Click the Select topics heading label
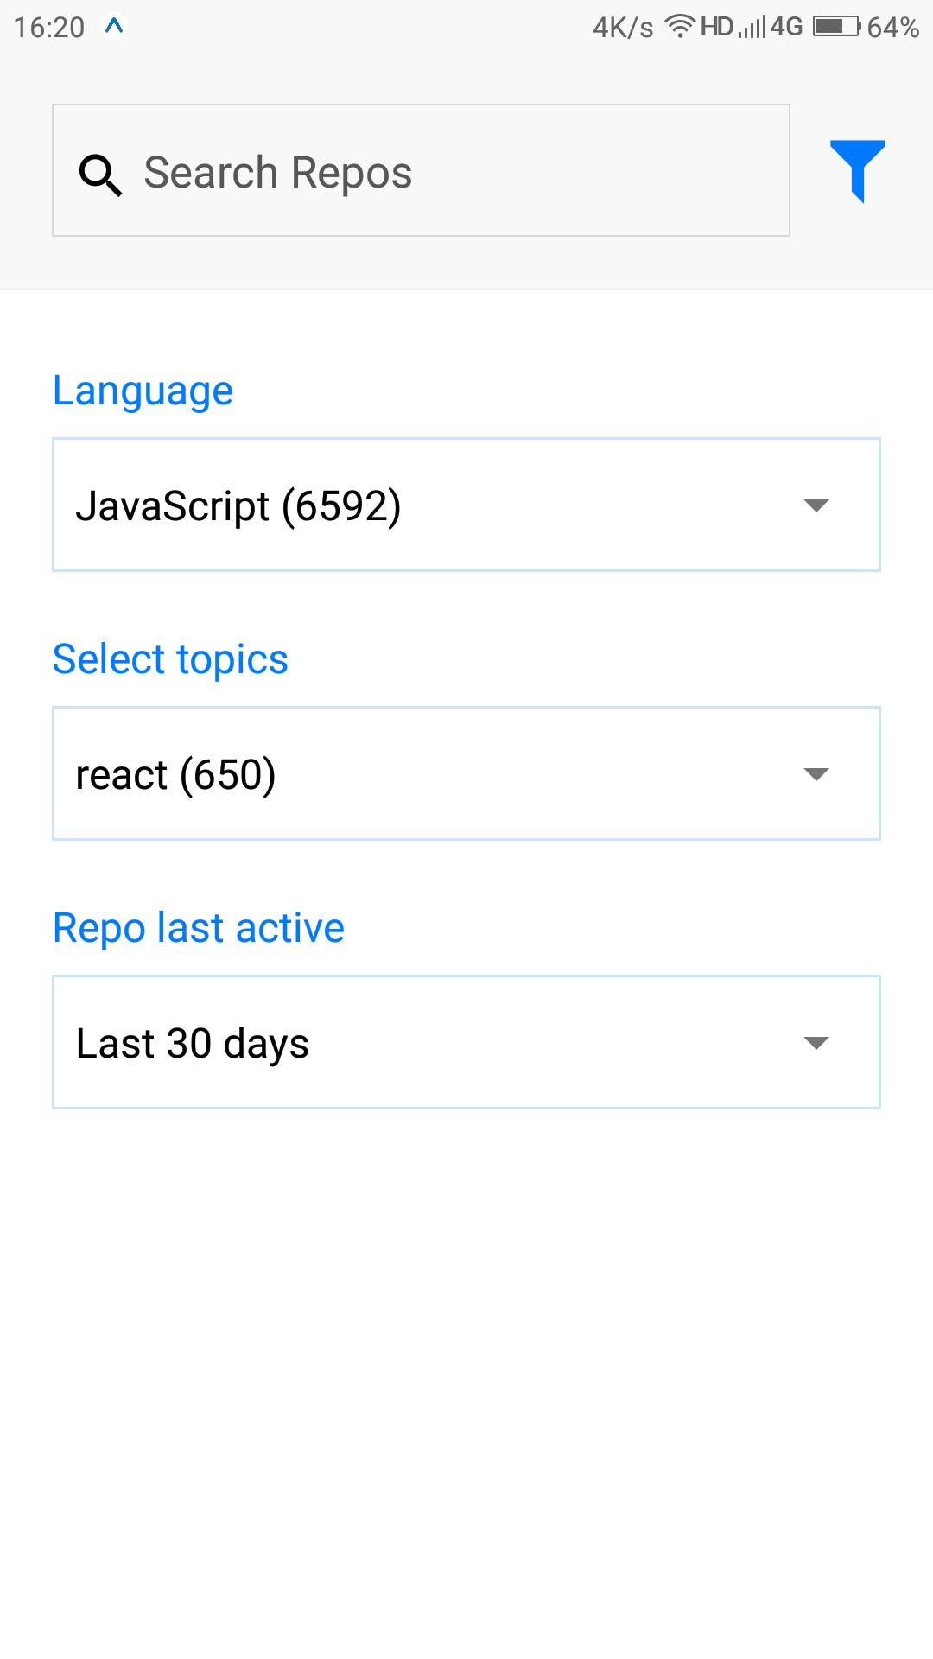The height and width of the screenshot is (1659, 933). [170, 659]
